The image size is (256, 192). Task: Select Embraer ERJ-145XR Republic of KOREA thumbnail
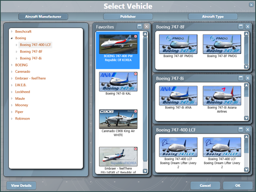[118, 156]
